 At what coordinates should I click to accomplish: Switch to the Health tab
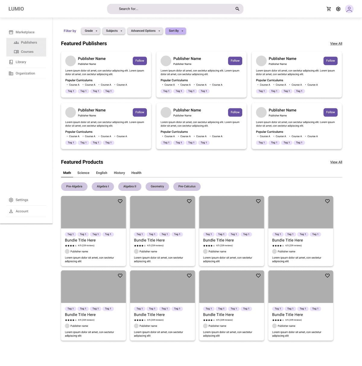click(136, 173)
